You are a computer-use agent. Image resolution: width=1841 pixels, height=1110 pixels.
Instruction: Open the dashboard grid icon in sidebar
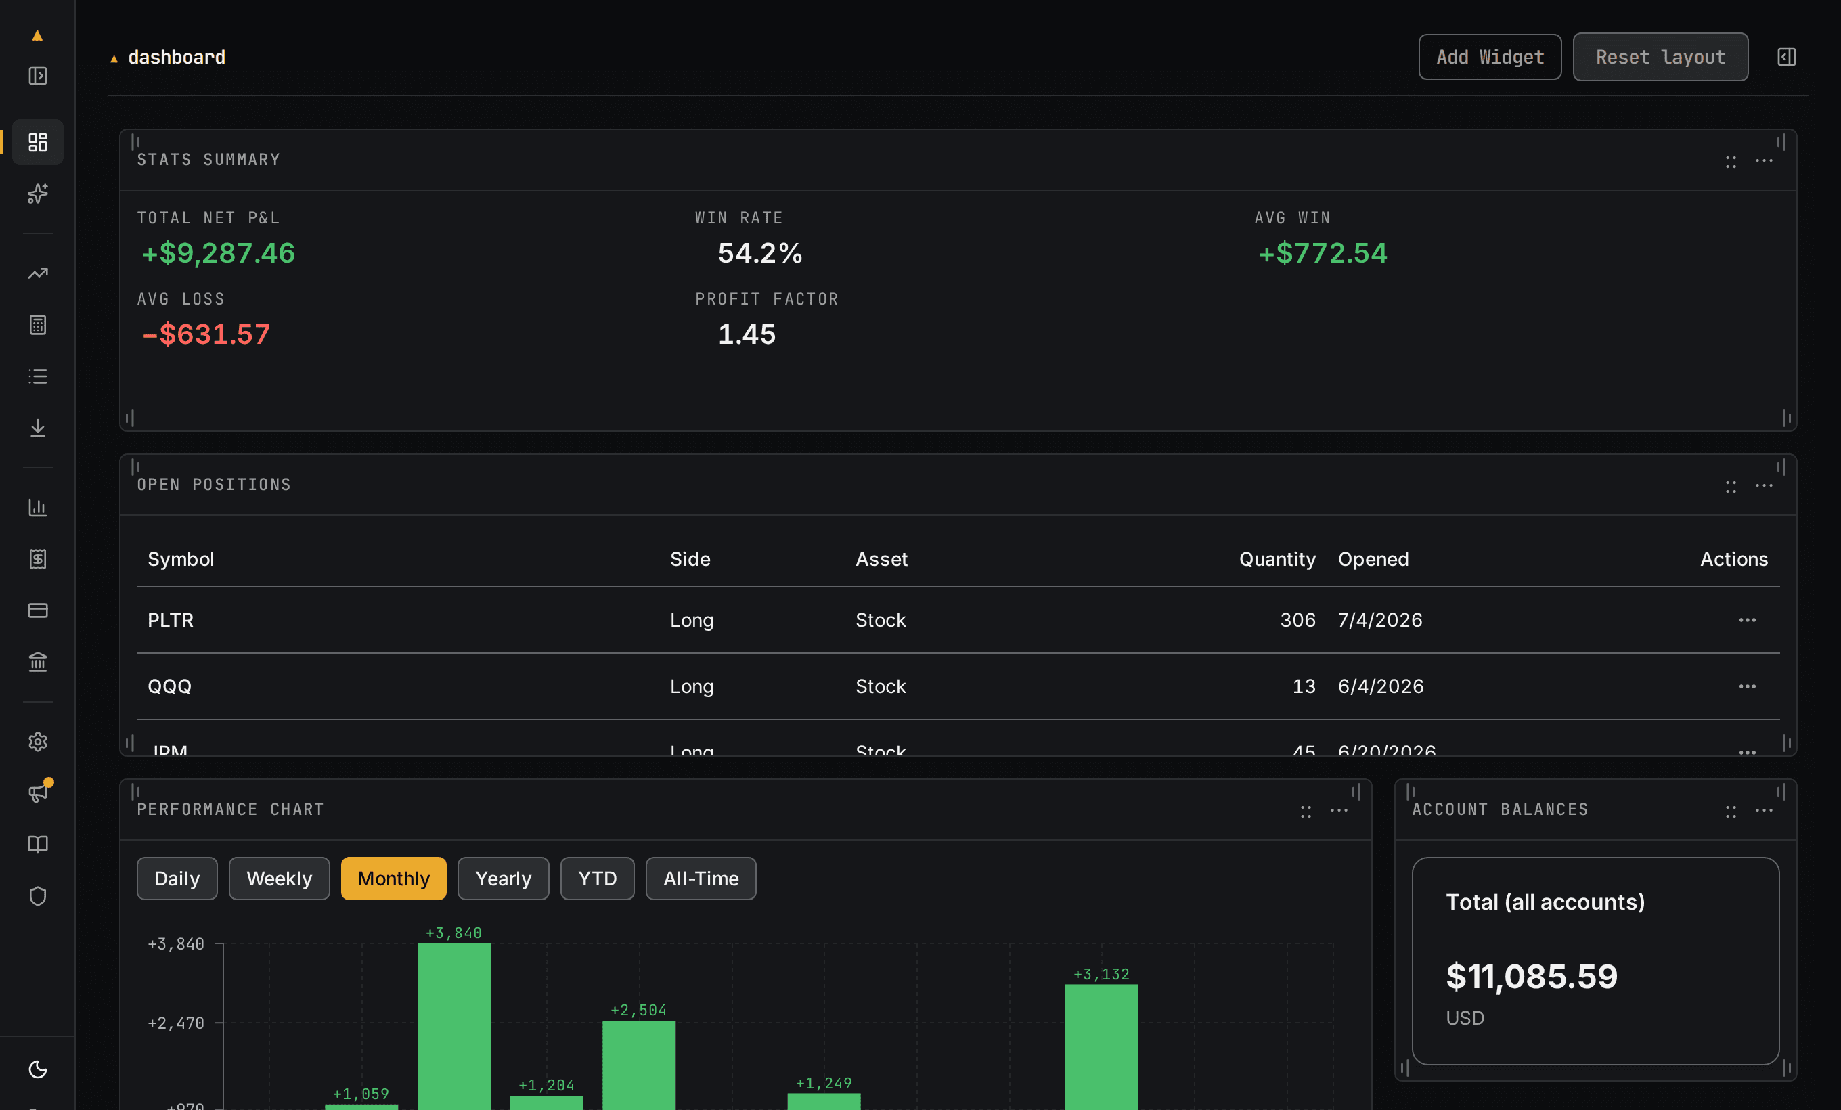click(37, 142)
